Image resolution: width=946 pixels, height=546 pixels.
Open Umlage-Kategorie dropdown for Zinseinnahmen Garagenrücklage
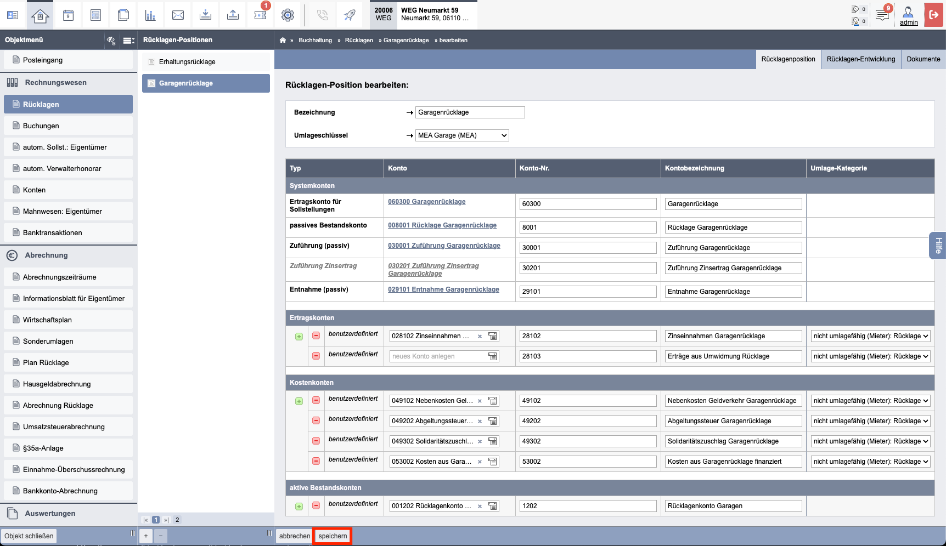tap(870, 336)
